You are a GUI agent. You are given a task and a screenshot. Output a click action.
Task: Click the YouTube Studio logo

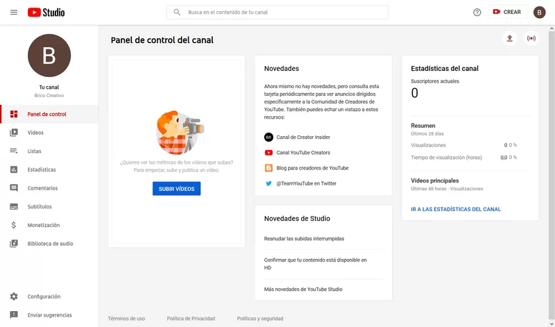(x=46, y=12)
